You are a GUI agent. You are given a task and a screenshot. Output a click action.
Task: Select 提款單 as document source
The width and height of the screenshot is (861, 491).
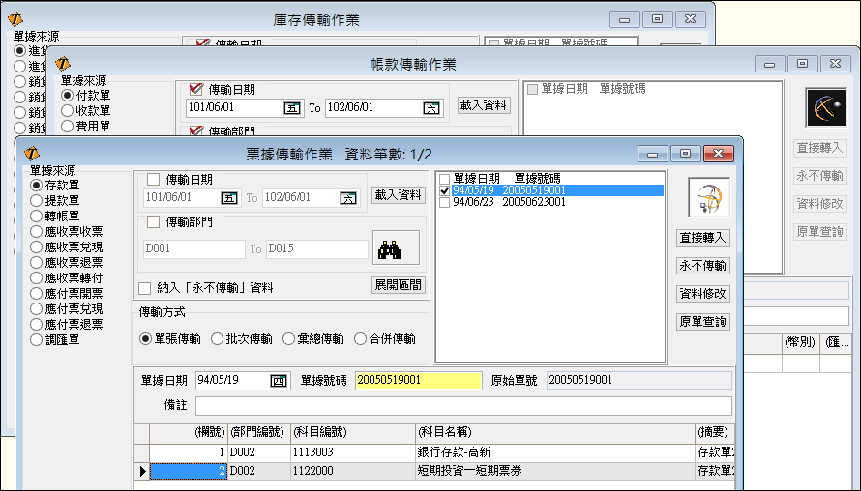pos(37,200)
